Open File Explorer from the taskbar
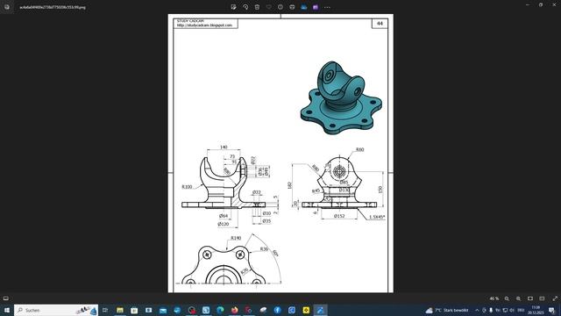This screenshot has width=561, height=316. 120,310
